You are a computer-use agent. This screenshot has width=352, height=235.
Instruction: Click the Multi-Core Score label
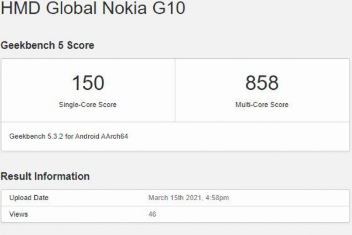pos(263,105)
